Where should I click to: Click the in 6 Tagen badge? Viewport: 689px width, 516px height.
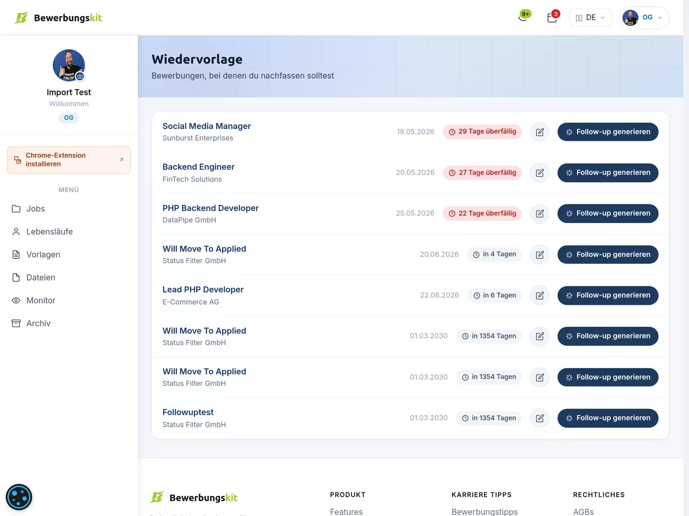click(x=495, y=295)
